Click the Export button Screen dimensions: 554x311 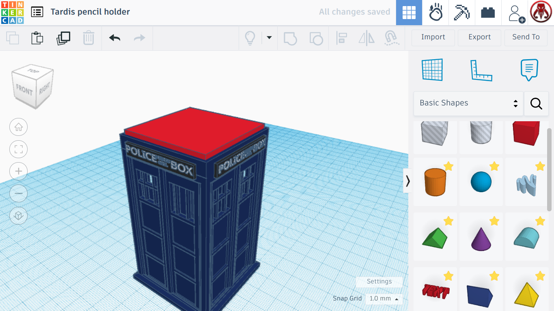480,37
